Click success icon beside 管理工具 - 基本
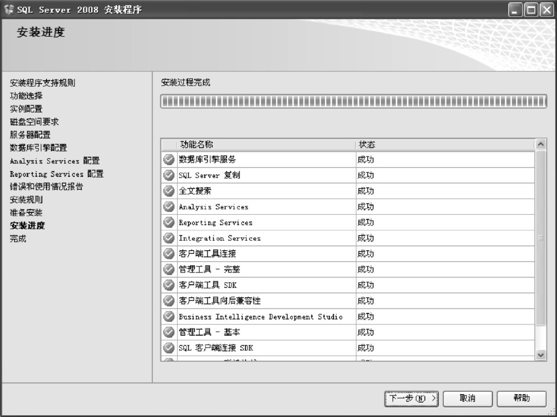 169,332
